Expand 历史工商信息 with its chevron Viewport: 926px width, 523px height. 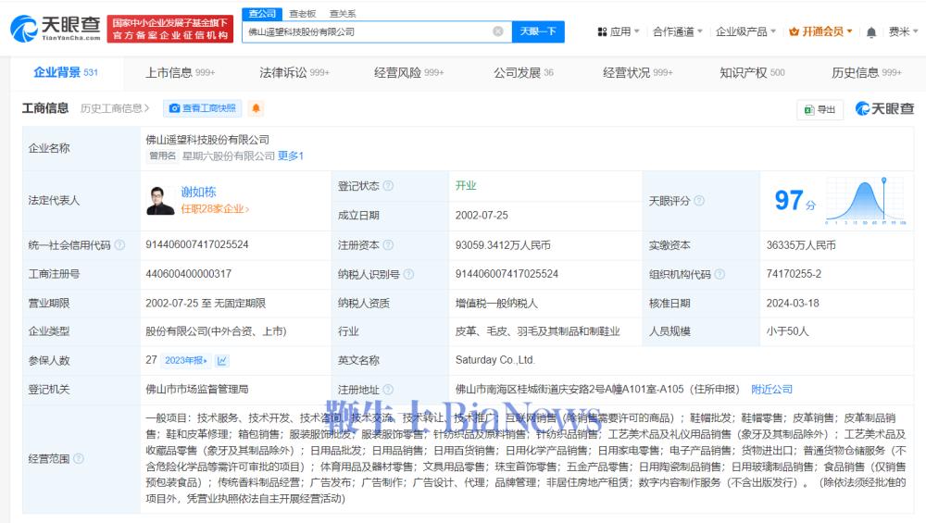[x=115, y=108]
